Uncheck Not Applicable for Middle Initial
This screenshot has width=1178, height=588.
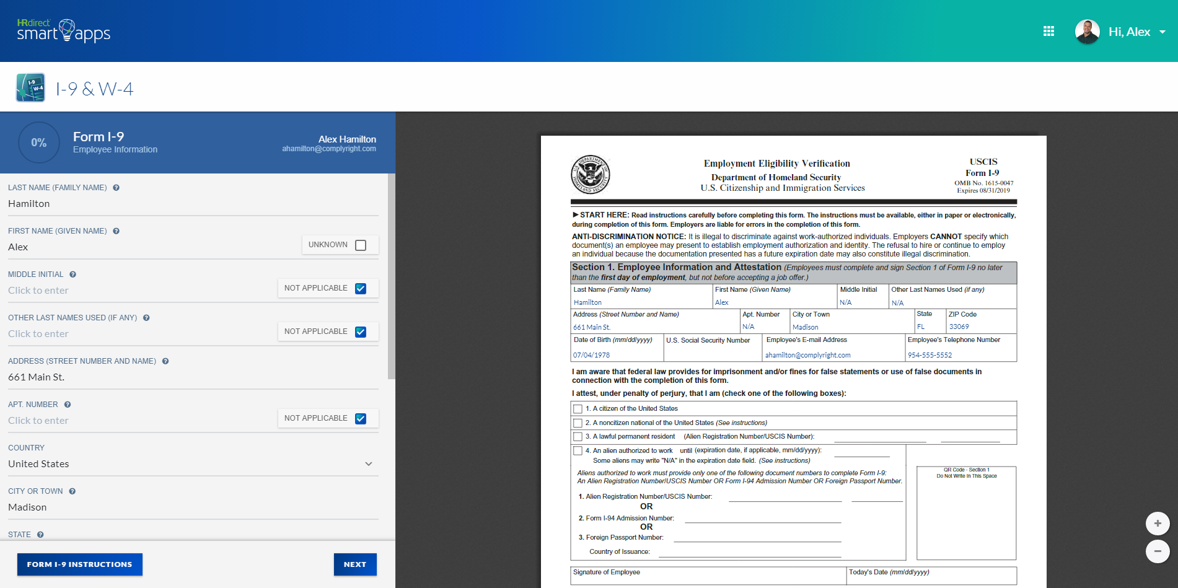pyautogui.click(x=360, y=287)
